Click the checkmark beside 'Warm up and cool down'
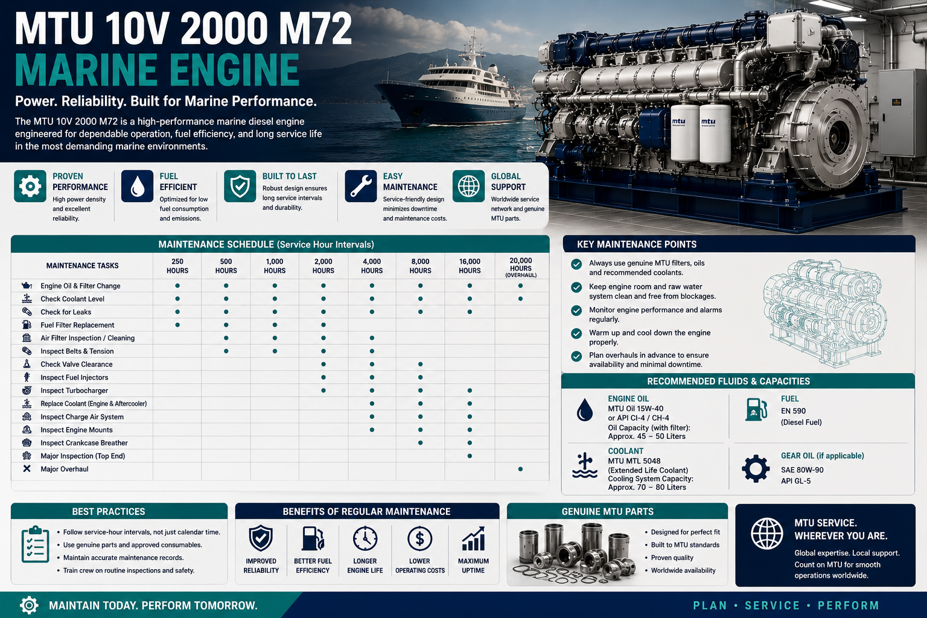Image resolution: width=927 pixels, height=618 pixels. click(x=576, y=333)
